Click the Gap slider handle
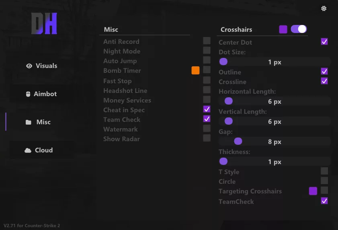The width and height of the screenshot is (338, 230). coord(238,141)
